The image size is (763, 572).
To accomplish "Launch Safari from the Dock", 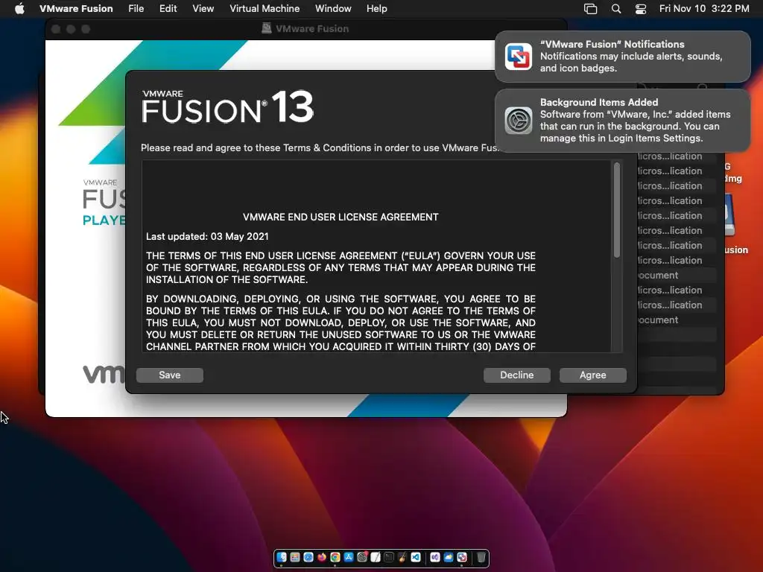I will point(308,557).
